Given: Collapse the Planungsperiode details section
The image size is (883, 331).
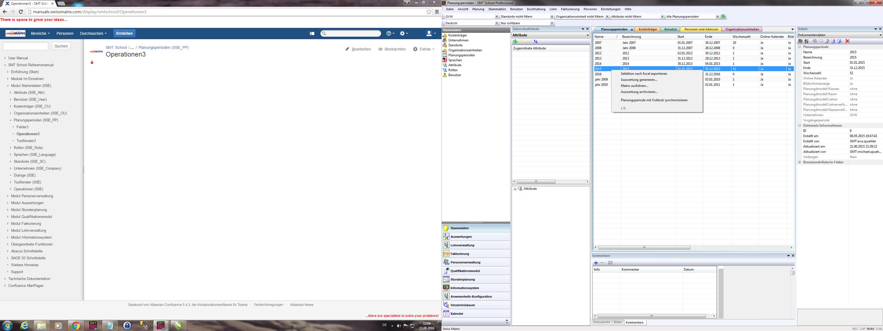Looking at the screenshot, I should 800,47.
